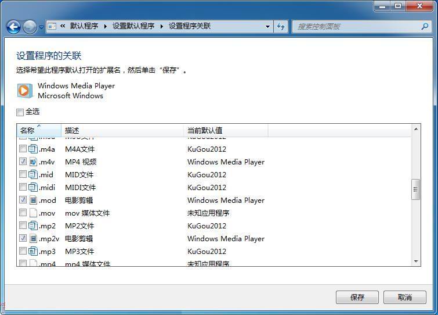The width and height of the screenshot is (438, 315).
Task: Click the 保存 button
Action: (357, 297)
